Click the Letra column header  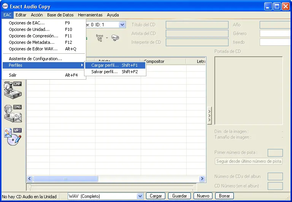[x=196, y=61]
